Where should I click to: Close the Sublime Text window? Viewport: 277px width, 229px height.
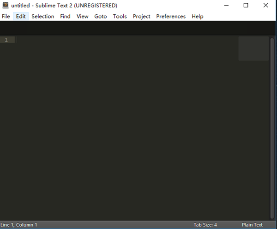click(265, 5)
